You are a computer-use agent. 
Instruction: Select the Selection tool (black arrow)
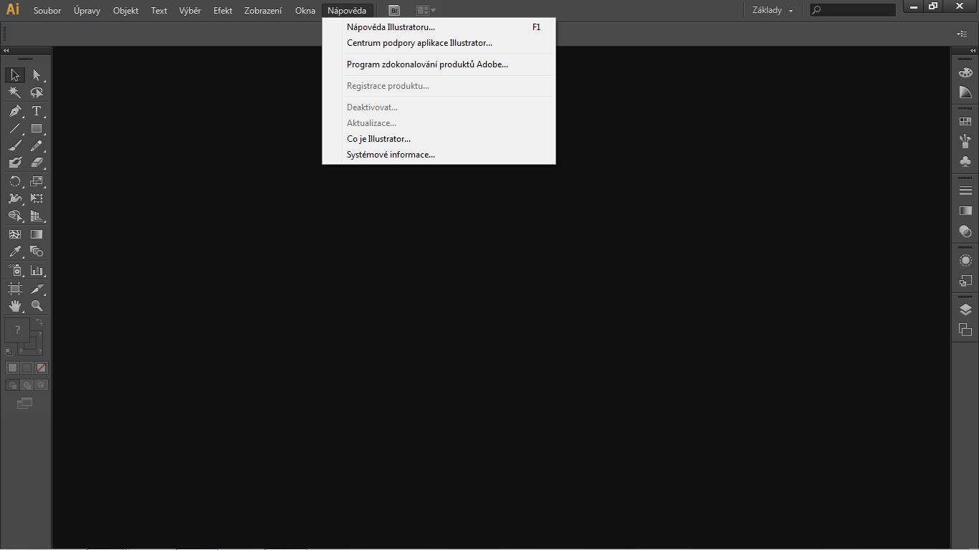(x=15, y=75)
